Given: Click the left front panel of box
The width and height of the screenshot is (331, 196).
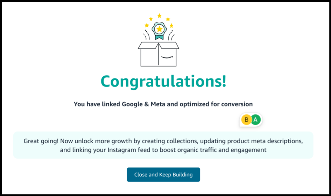Looking at the screenshot, I should coord(149,57).
